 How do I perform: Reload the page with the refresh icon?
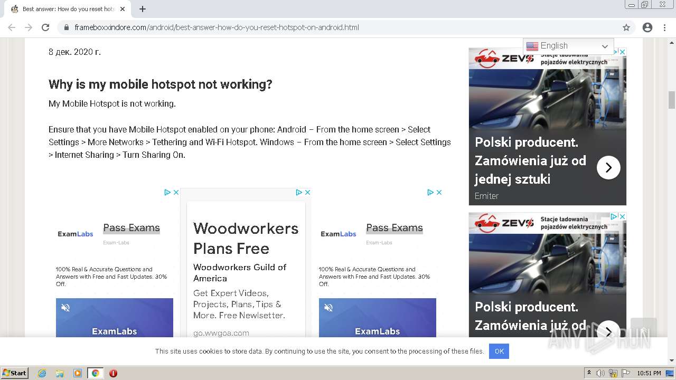[45, 27]
